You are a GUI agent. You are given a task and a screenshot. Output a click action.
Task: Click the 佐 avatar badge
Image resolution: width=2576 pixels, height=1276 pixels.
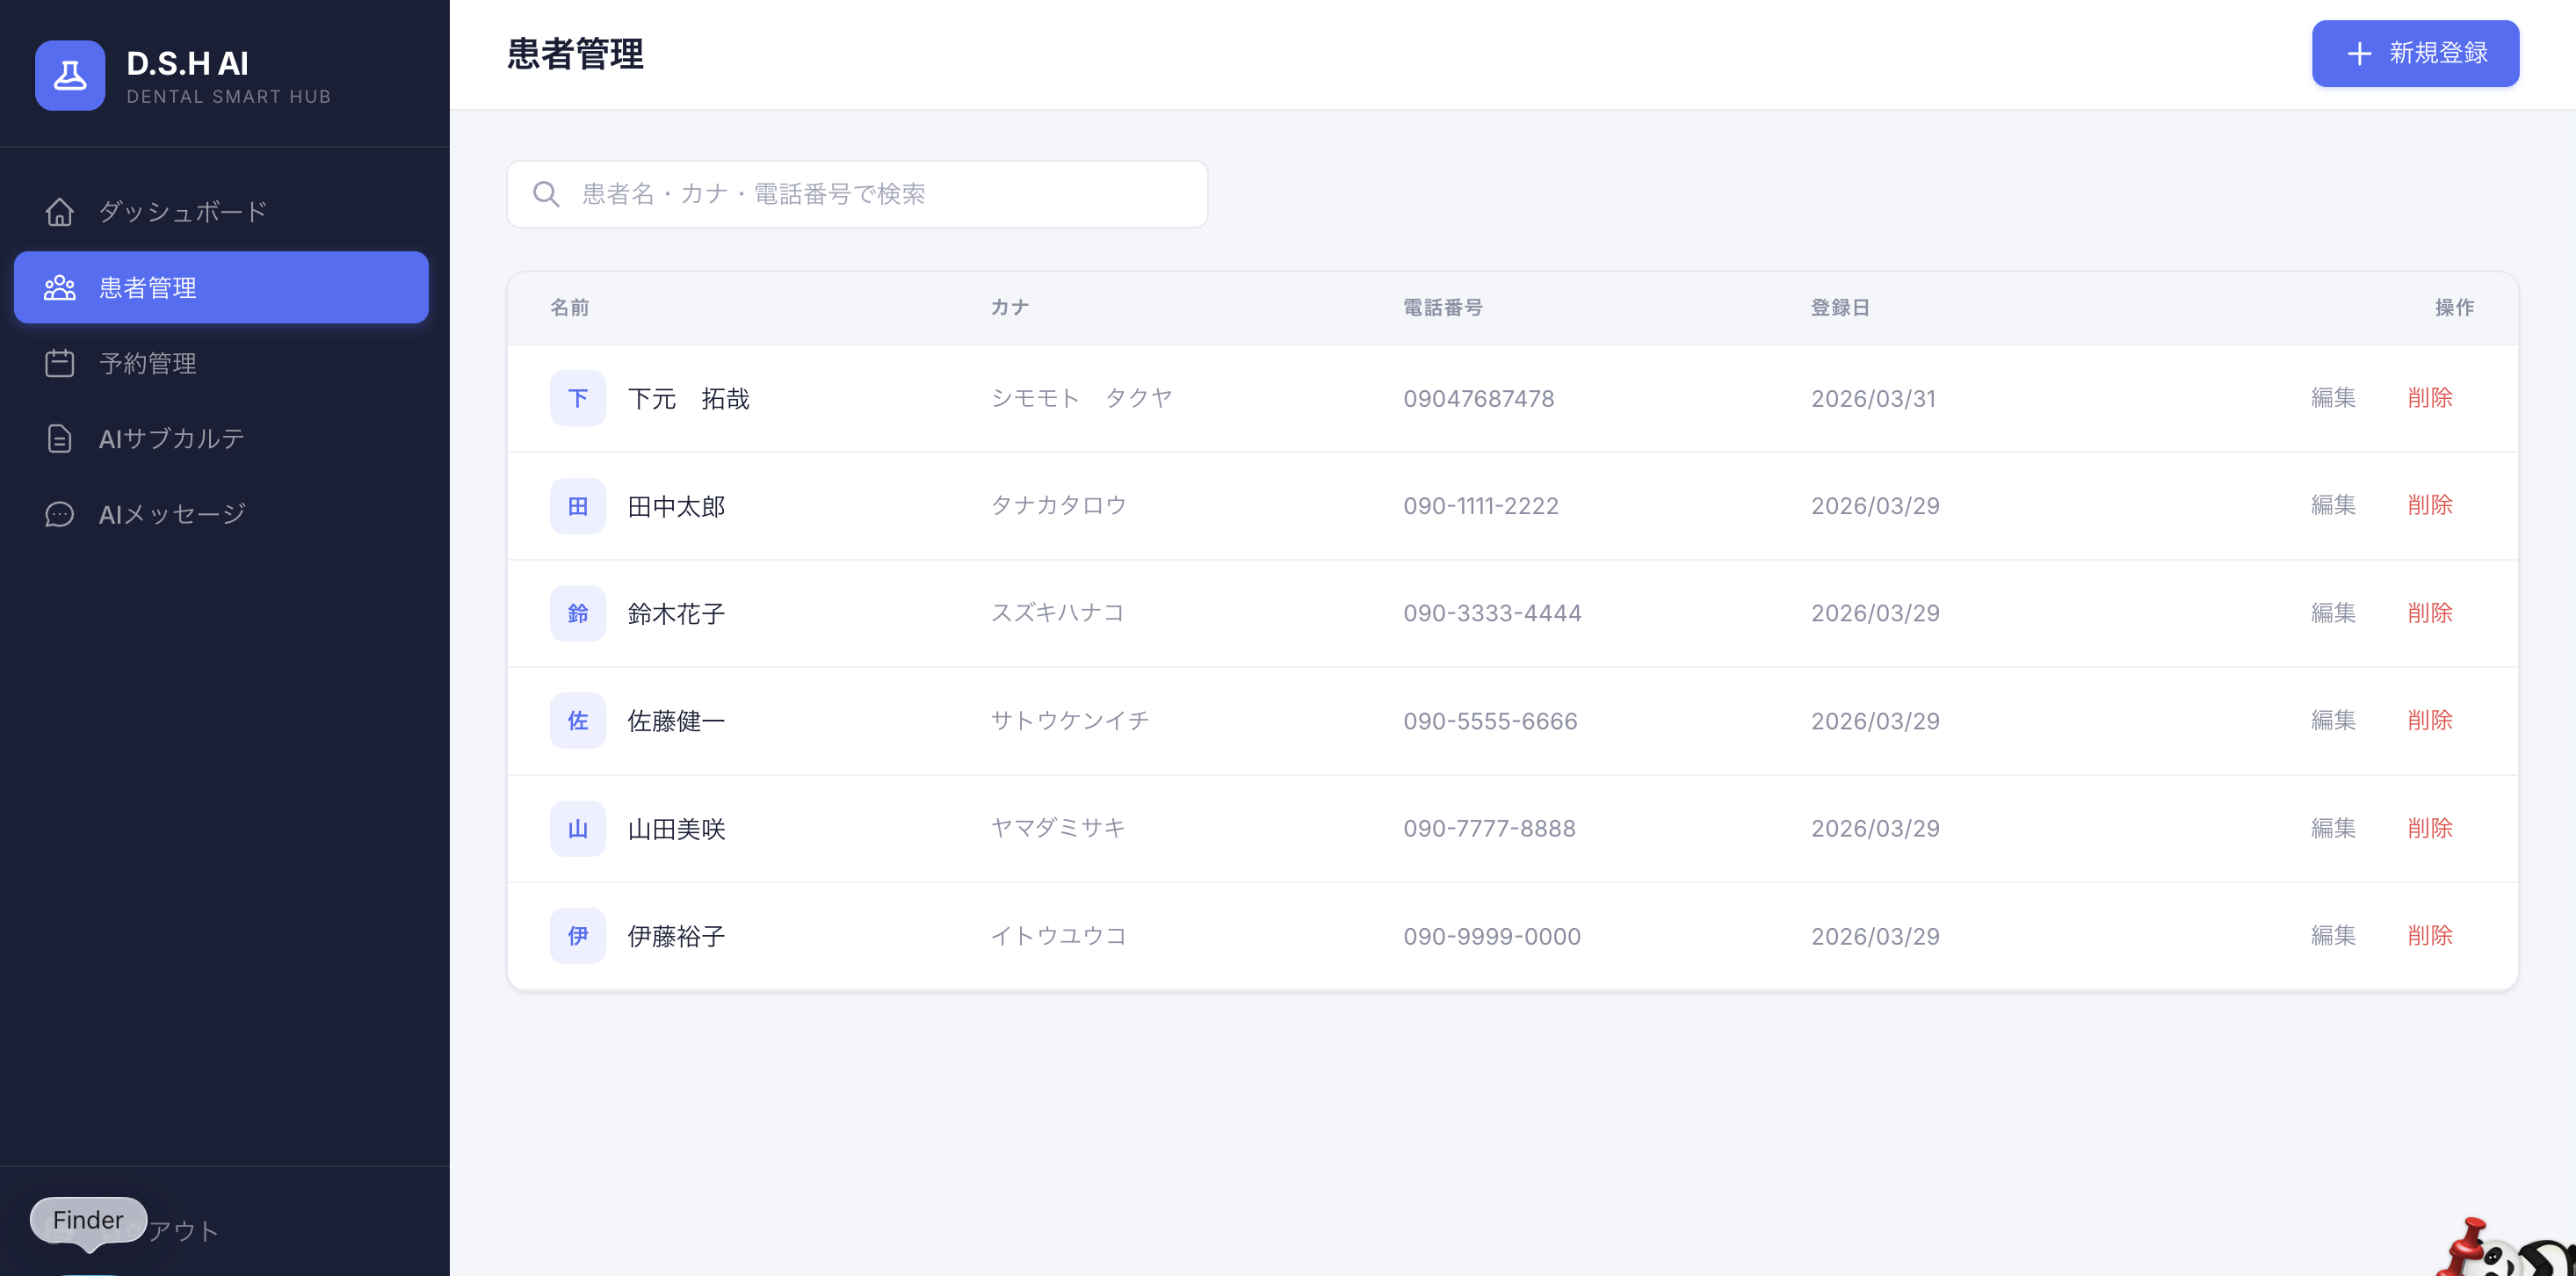578,721
